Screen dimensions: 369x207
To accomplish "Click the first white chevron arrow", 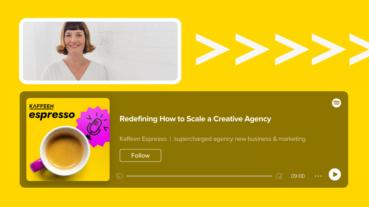I will pyautogui.click(x=213, y=49).
